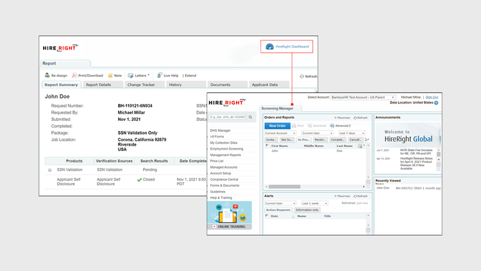Refresh the Alerts panel
The width and height of the screenshot is (481, 271).
(x=360, y=196)
